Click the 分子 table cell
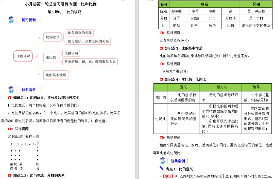This screenshot has height=179, width=274. coord(177,18)
